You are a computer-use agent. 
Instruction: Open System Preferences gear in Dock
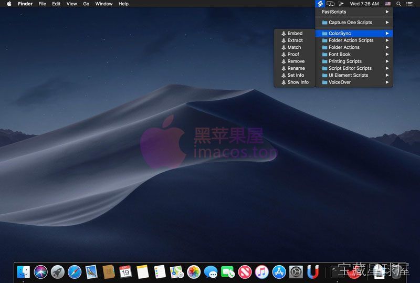(296, 272)
